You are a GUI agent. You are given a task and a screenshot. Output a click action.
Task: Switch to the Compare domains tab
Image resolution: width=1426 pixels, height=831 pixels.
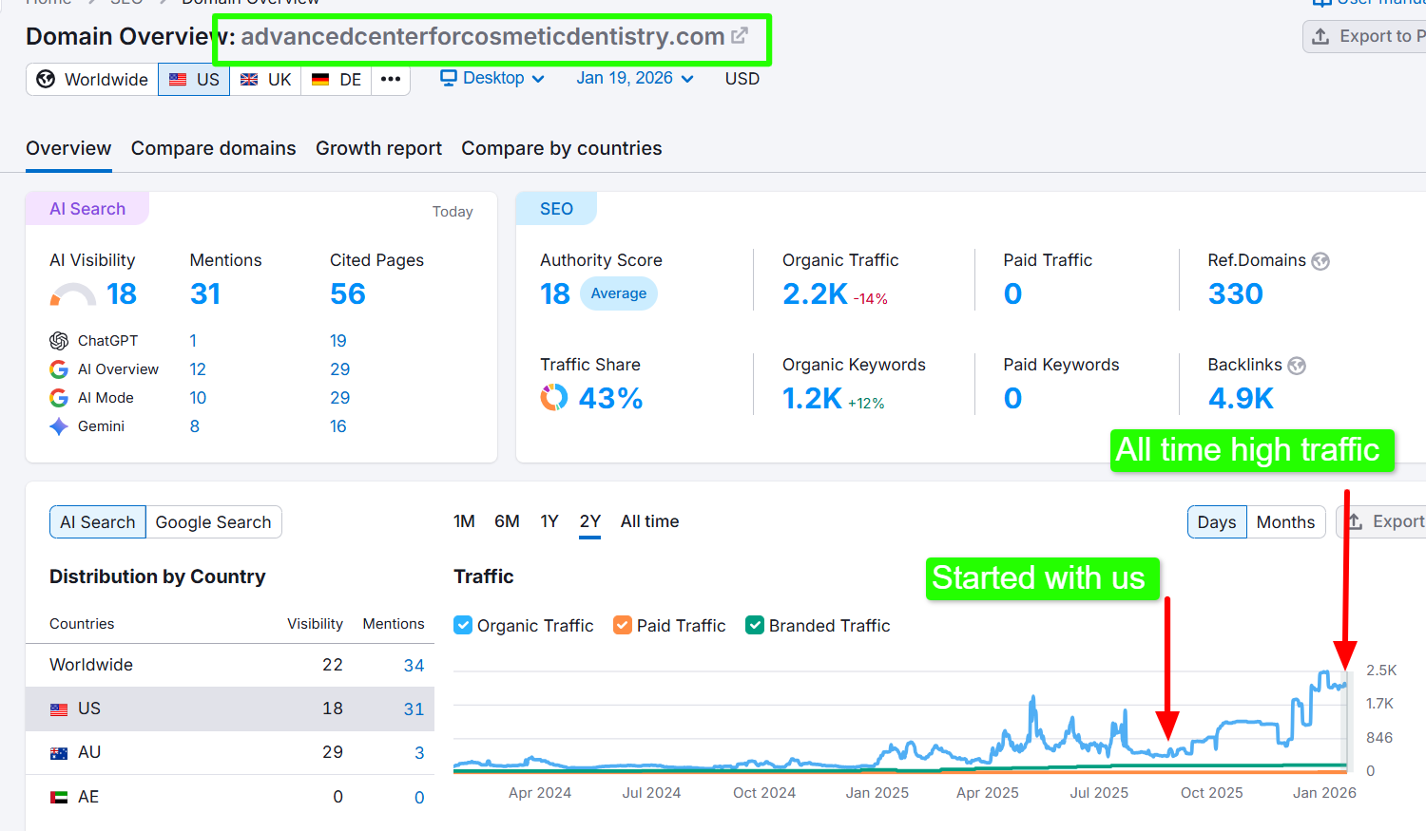click(213, 148)
